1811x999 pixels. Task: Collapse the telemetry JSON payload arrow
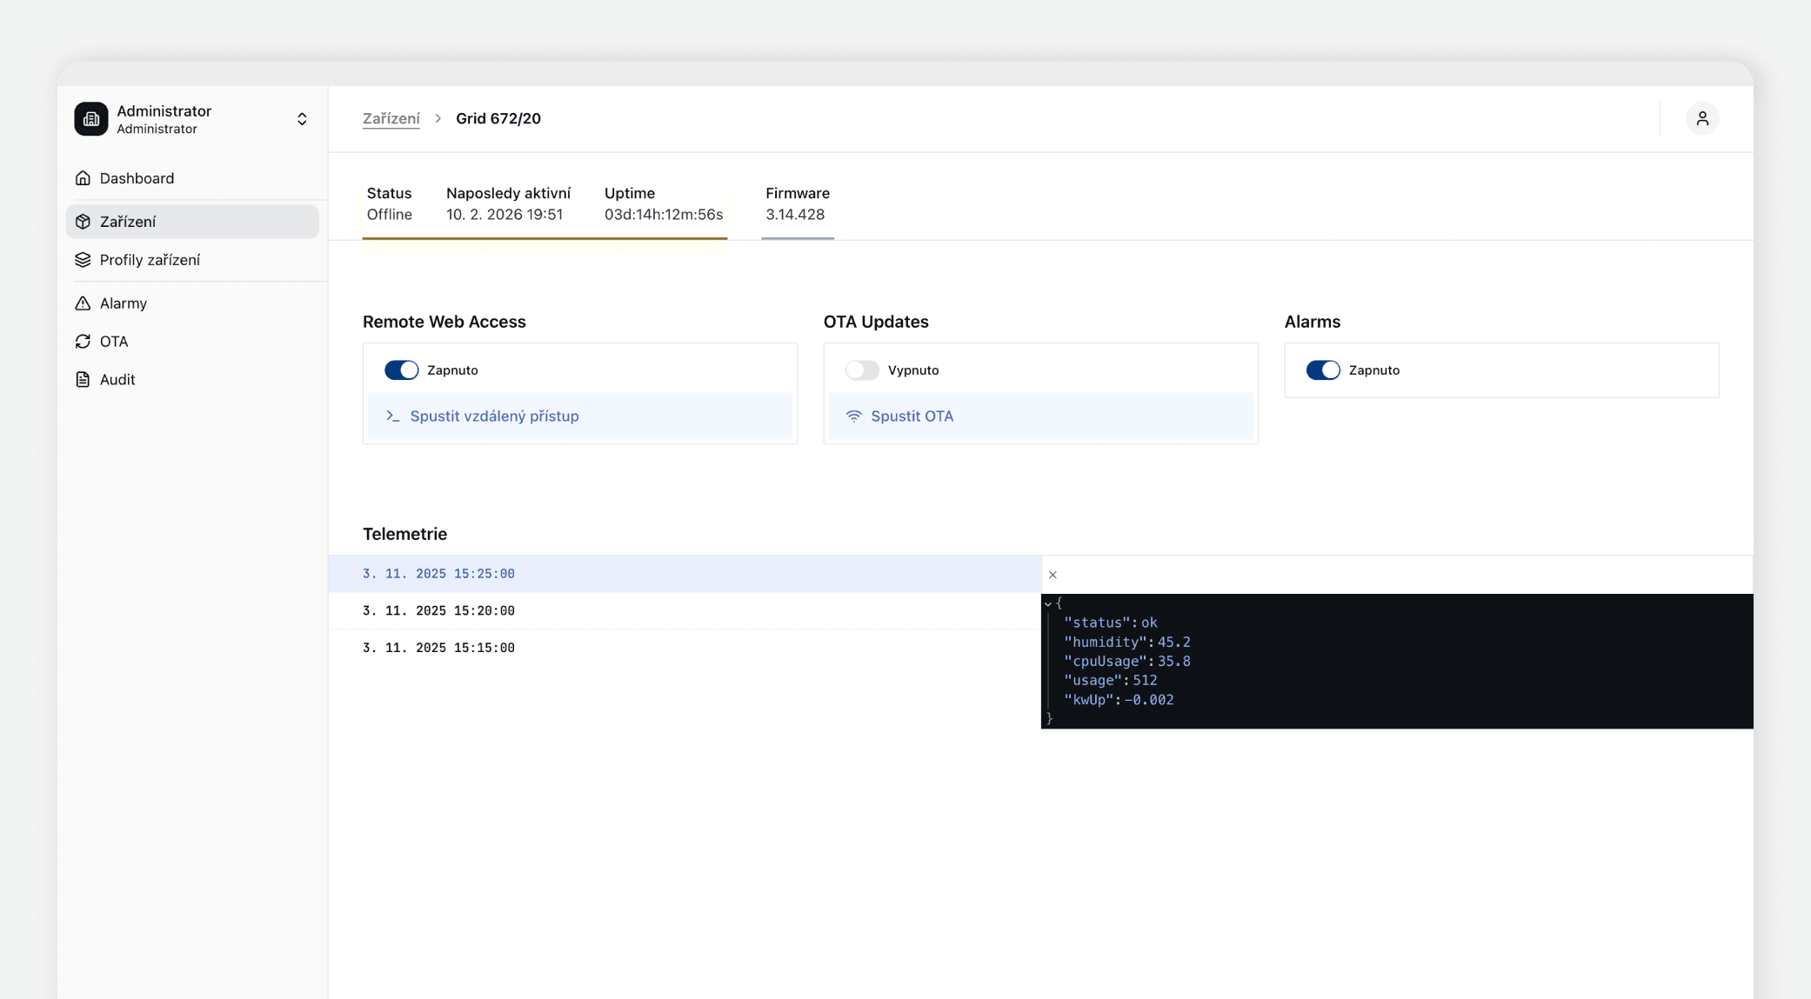tap(1047, 603)
